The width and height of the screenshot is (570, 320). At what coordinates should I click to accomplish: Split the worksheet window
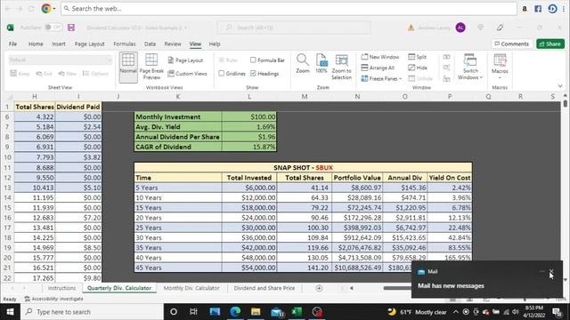(x=418, y=57)
